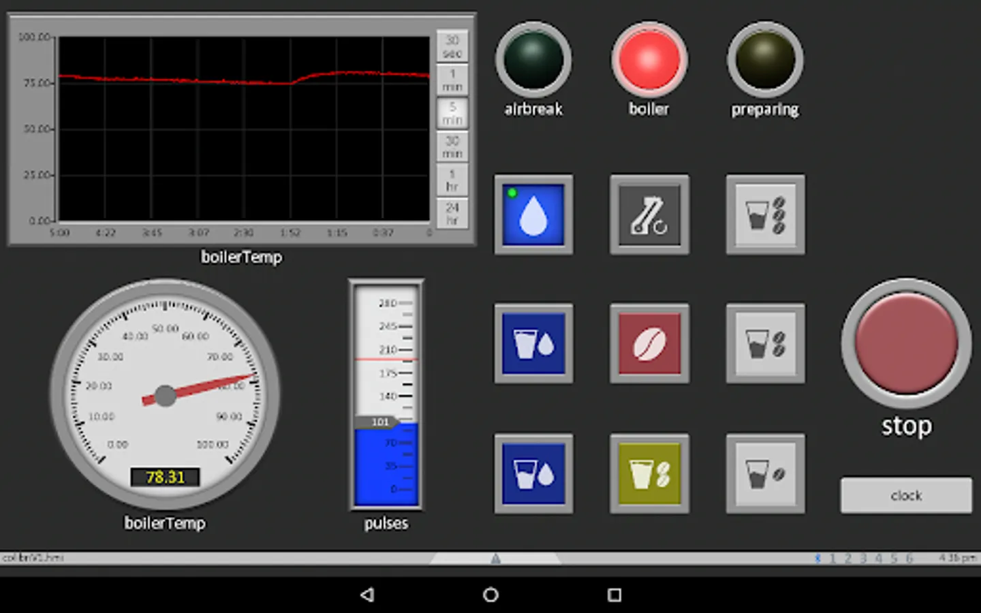Set chart range to 1 min

coord(452,80)
